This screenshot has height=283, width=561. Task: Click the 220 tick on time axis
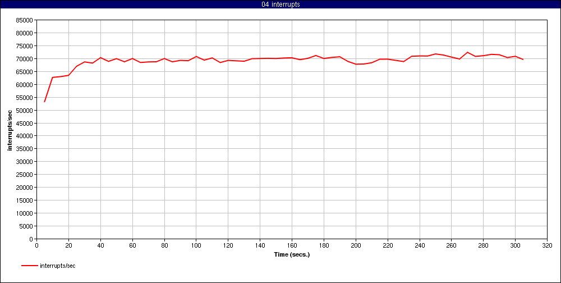point(388,245)
